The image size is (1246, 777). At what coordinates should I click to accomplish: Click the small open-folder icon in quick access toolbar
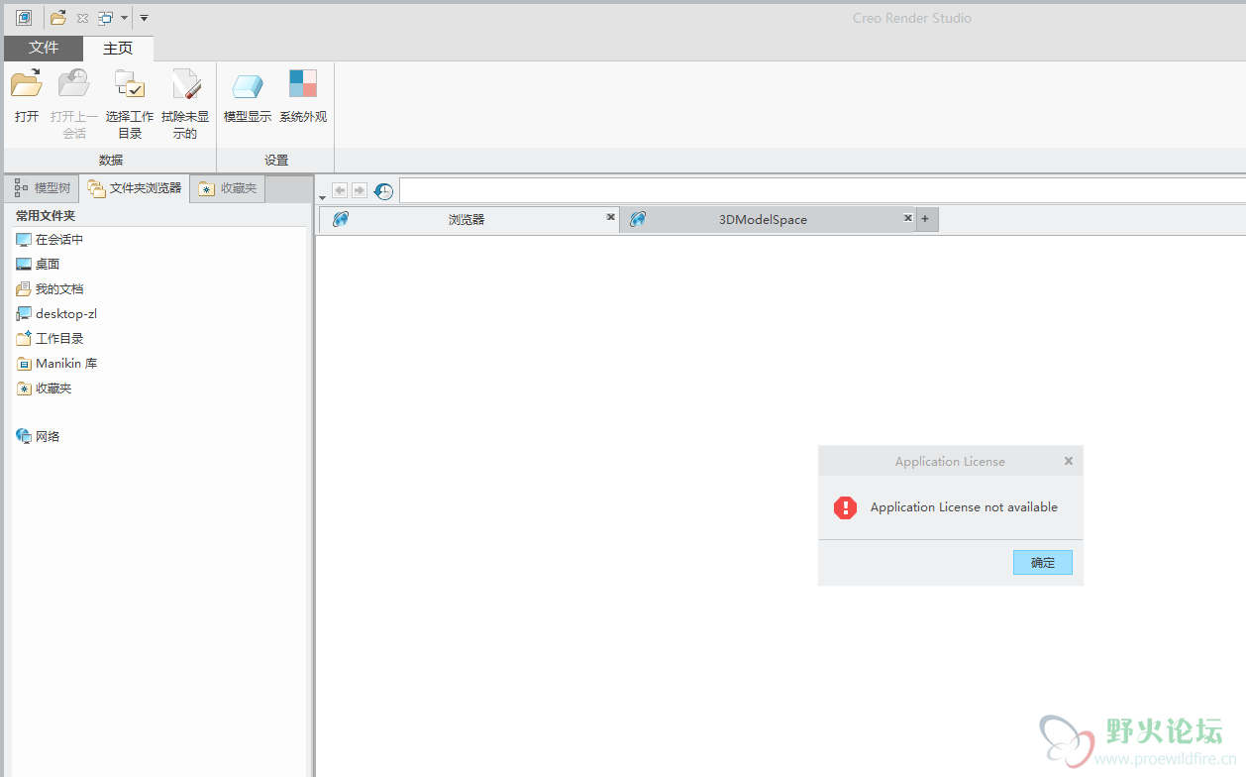(58, 18)
